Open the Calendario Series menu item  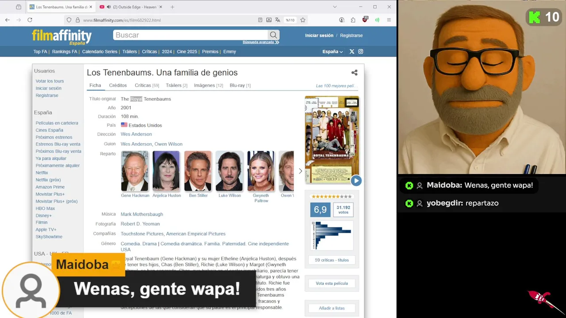pos(100,52)
